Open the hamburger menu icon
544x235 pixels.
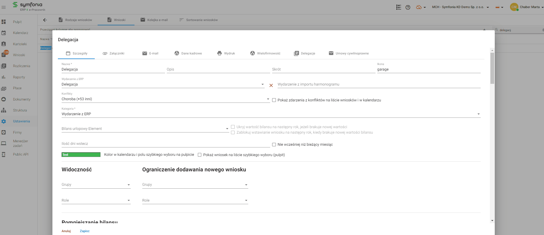(x=4, y=7)
